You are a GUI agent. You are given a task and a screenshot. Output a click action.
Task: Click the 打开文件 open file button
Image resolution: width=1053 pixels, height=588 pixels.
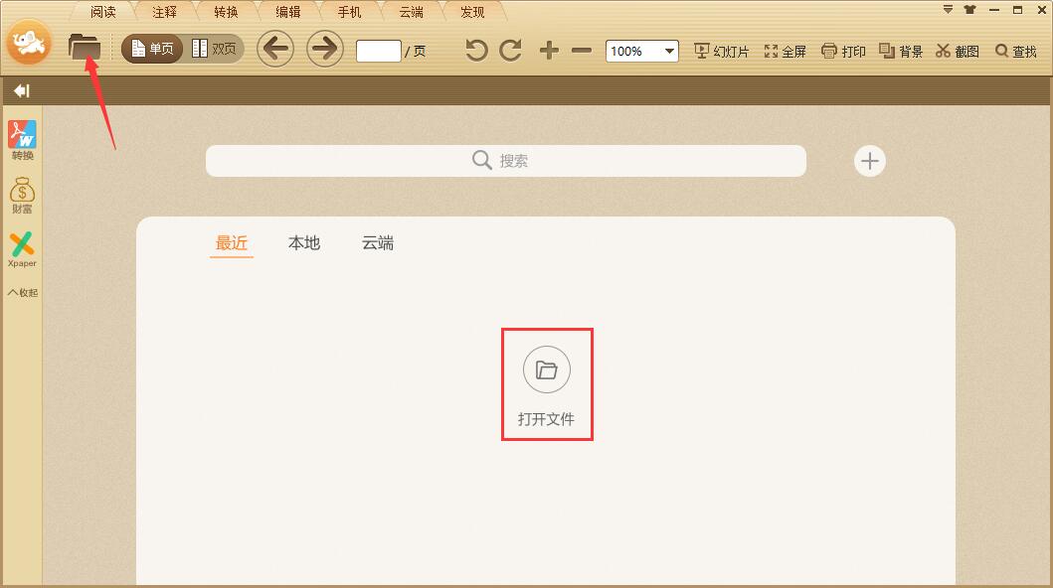click(546, 383)
